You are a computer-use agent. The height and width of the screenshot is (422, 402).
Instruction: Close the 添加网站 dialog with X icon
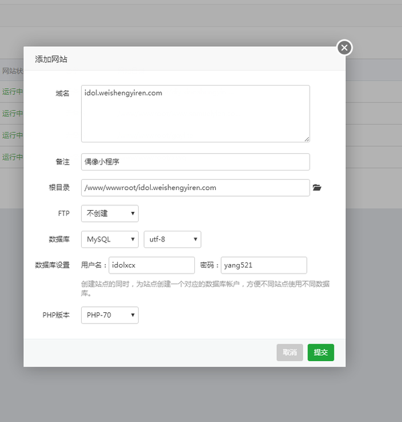point(344,48)
